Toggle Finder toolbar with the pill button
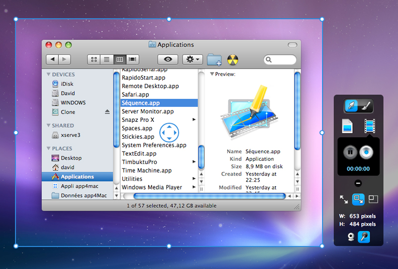The image size is (398, 269). click(293, 45)
